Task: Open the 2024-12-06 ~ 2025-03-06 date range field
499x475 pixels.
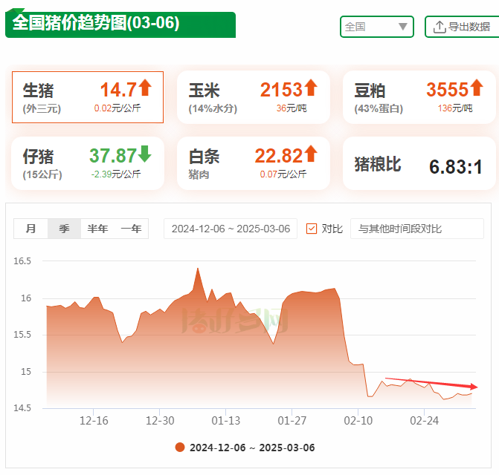Action: [231, 229]
